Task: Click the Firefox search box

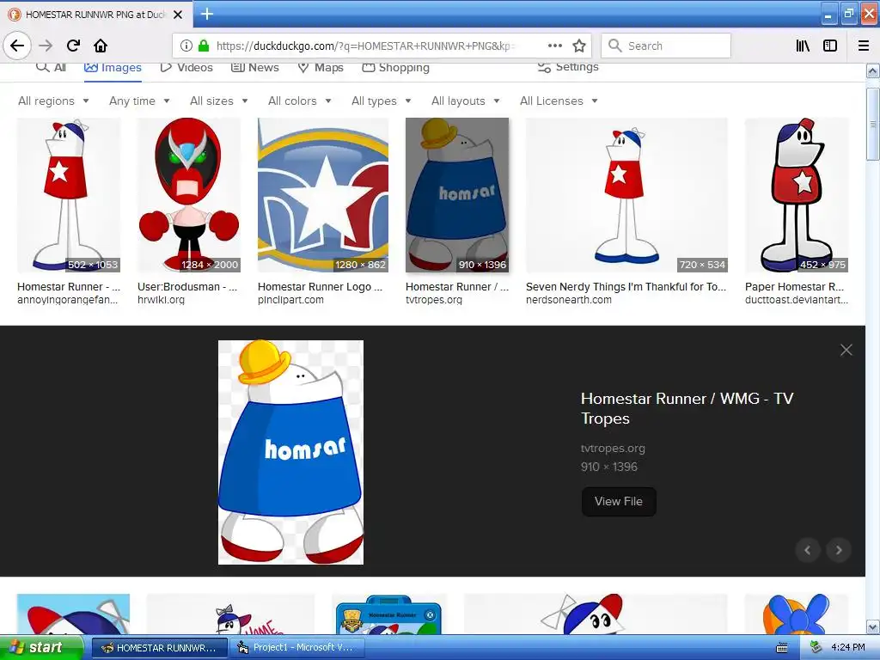Action: (x=666, y=46)
